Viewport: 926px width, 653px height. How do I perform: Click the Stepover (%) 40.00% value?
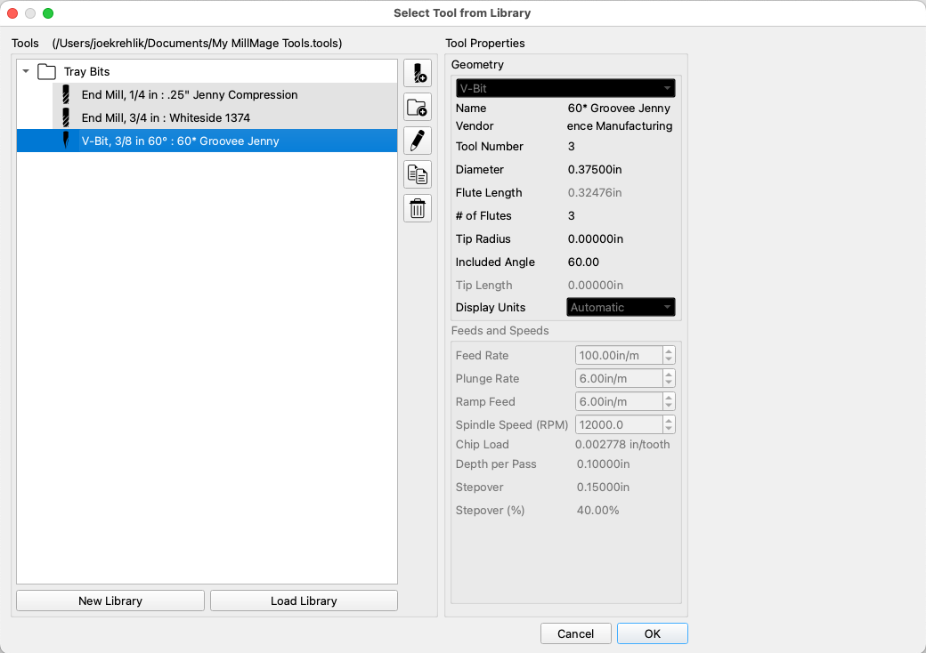point(597,510)
